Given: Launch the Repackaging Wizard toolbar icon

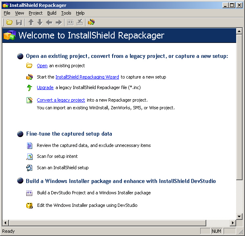Looking at the screenshot, I should pos(91,22).
